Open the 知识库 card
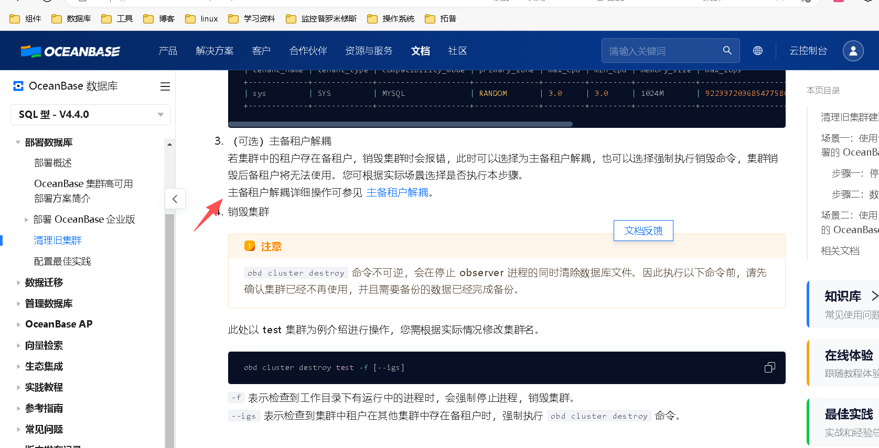 coord(843,304)
